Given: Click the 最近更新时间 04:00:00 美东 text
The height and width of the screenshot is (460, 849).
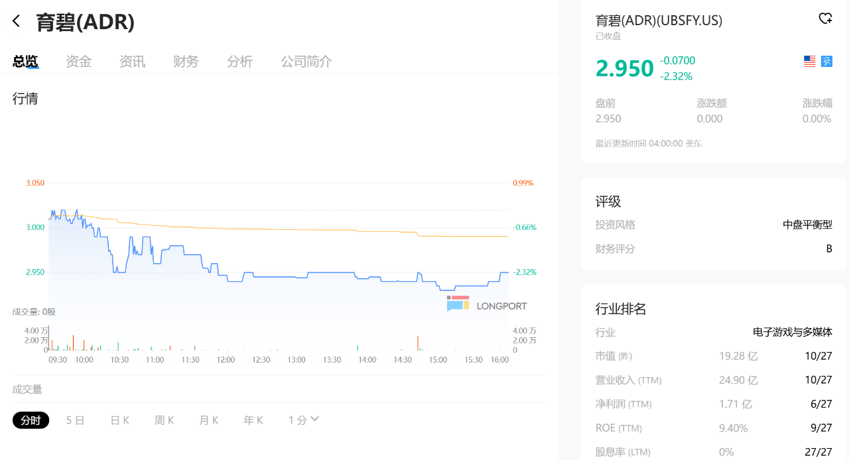Looking at the screenshot, I should point(649,143).
